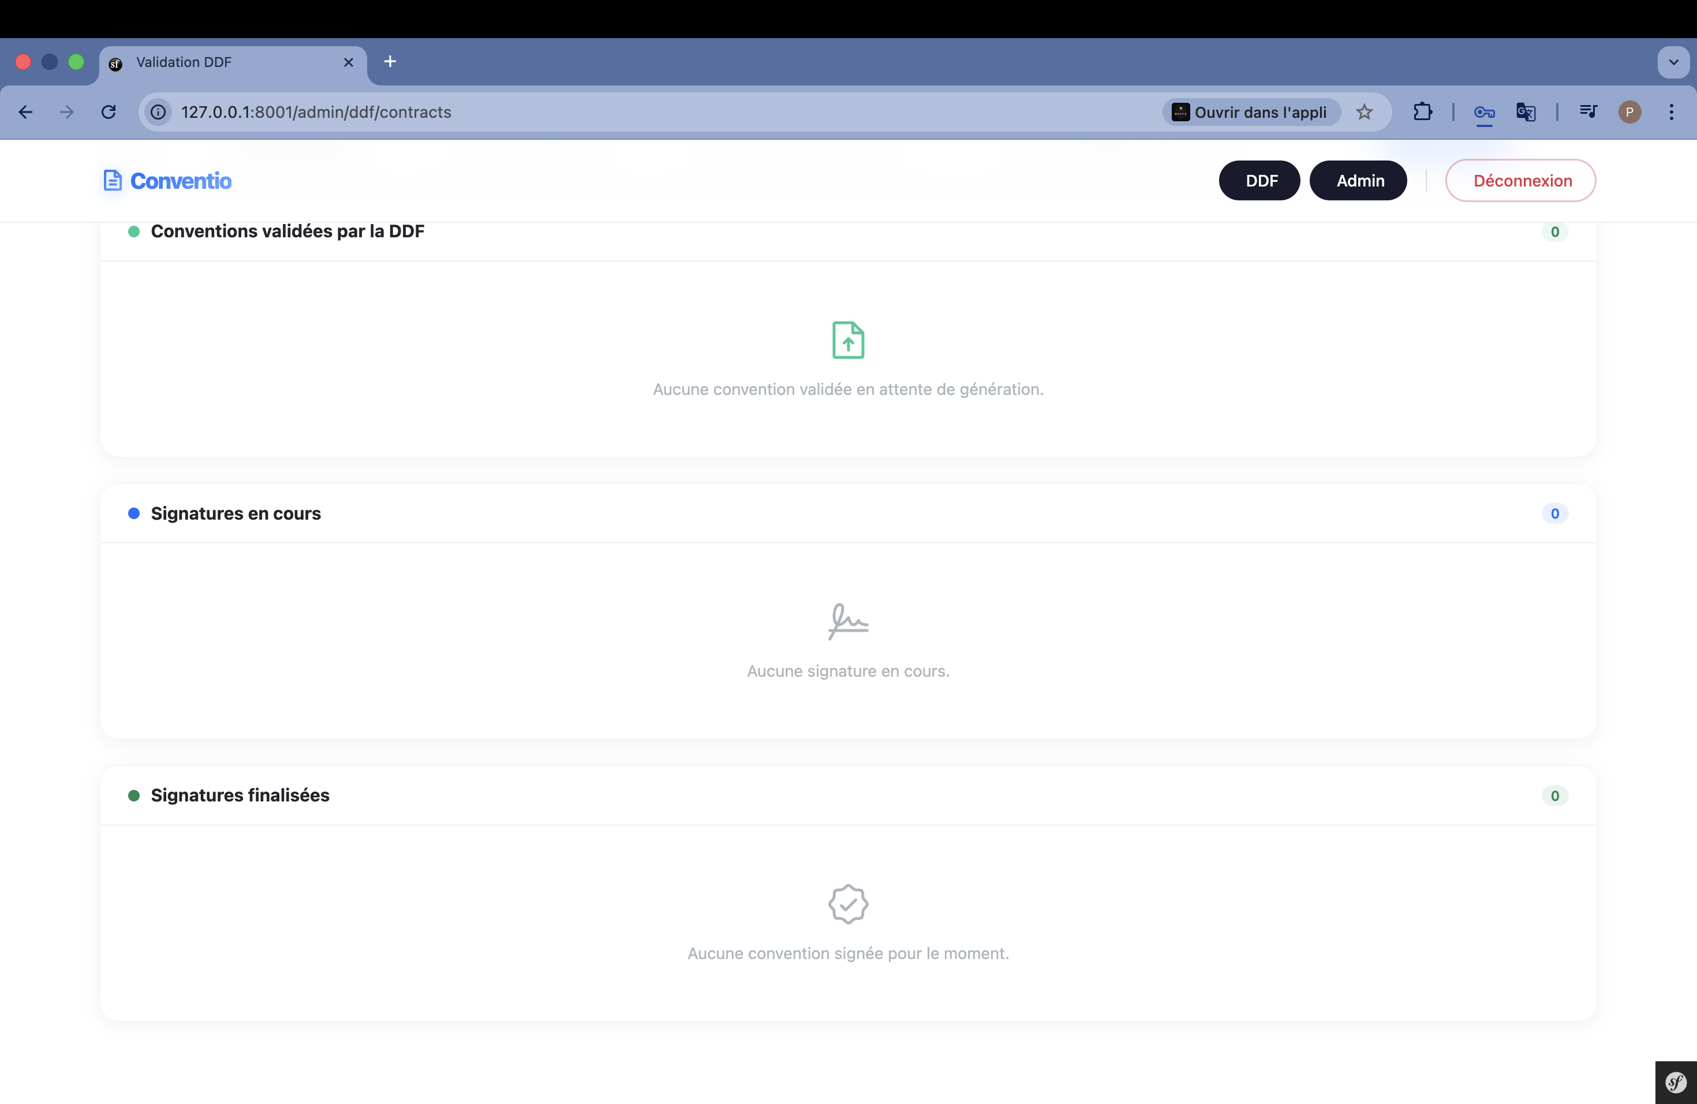The height and width of the screenshot is (1104, 1697).
Task: Click the green status dot next to Signatures finalisées
Action: pyautogui.click(x=134, y=796)
